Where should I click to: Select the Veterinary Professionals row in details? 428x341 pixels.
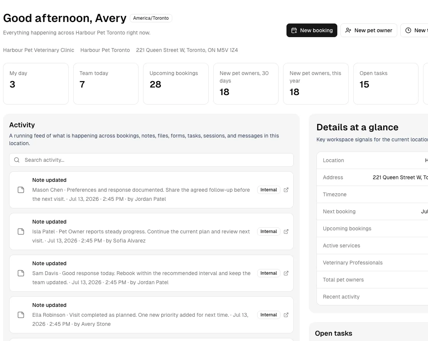[x=372, y=263]
